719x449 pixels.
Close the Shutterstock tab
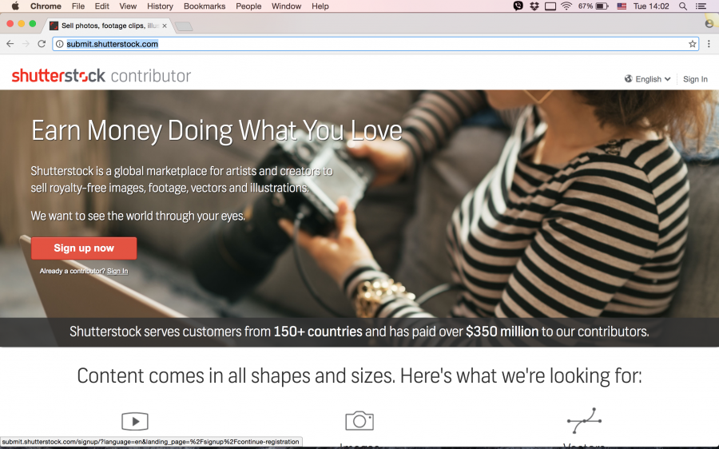[x=165, y=26]
